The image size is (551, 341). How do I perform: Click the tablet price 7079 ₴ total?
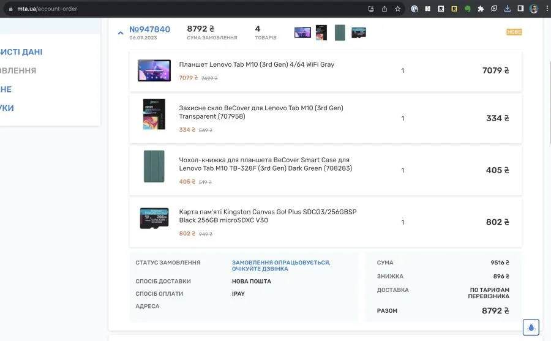(495, 70)
